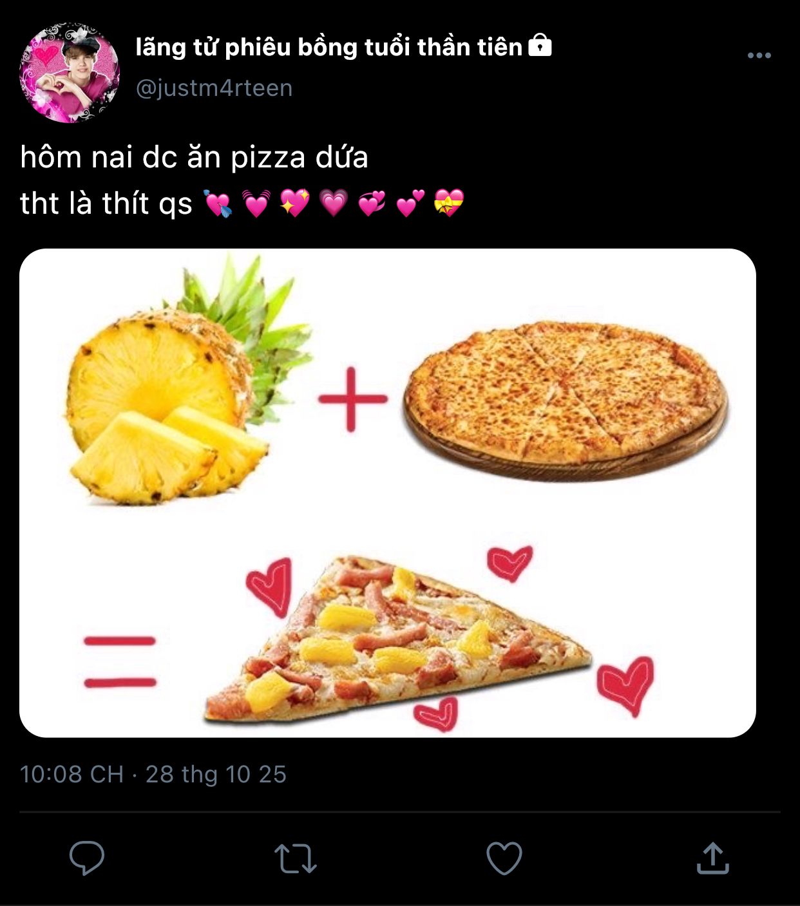800x906 pixels.
Task: Click display name "lãng tử phiêu bồng tuổi thần tiên"
Action: [x=329, y=47]
